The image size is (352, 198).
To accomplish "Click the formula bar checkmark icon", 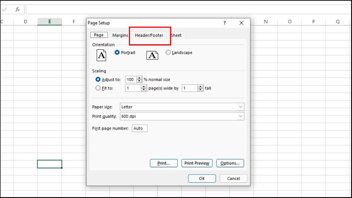I will click(4, 9).
